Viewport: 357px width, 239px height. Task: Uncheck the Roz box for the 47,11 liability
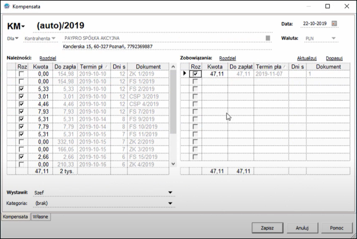coord(195,74)
